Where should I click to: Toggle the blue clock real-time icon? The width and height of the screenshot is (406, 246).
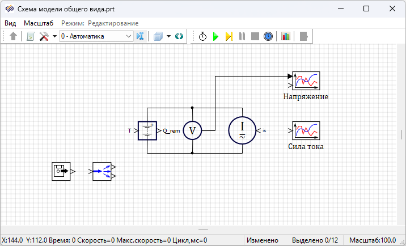(x=268, y=36)
